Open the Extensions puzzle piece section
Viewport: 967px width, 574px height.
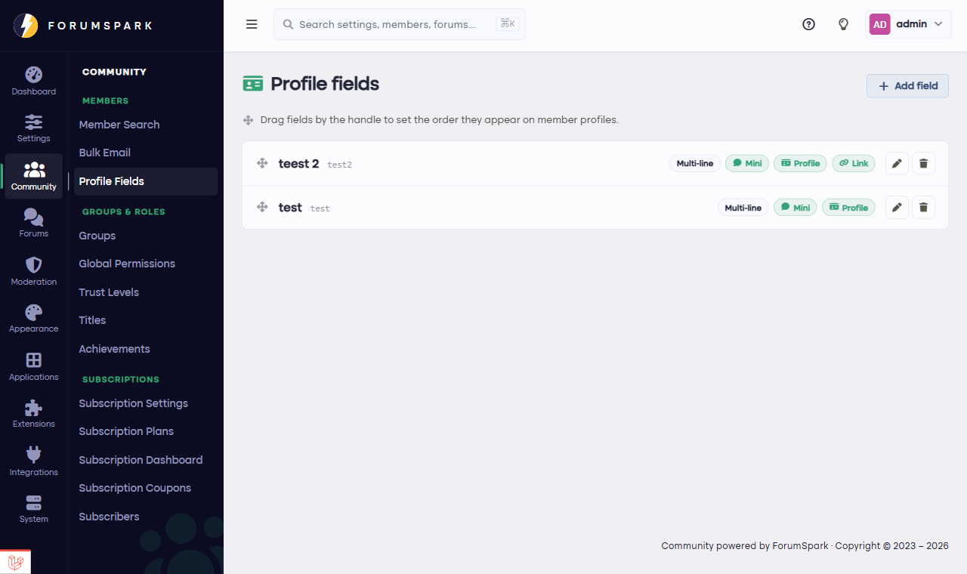pyautogui.click(x=33, y=414)
